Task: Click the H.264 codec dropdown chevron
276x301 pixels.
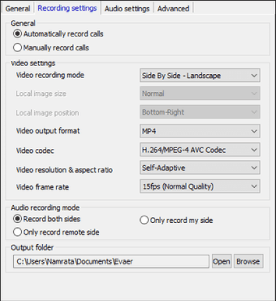Action: tap(254, 150)
